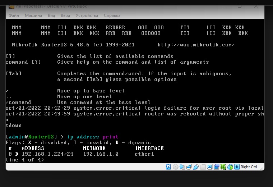273x187 pixels.
Task: Maximize the VirtualBox window
Action: tap(240, 6)
